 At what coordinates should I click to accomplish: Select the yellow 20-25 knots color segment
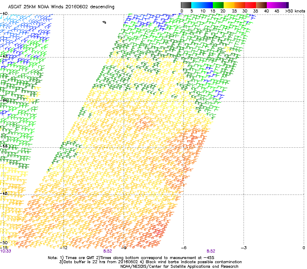click(229, 5)
